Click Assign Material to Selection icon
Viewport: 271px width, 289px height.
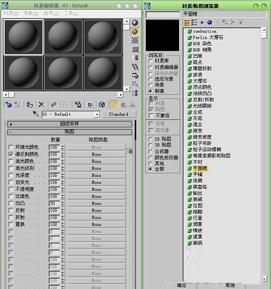pyautogui.click(x=29, y=105)
